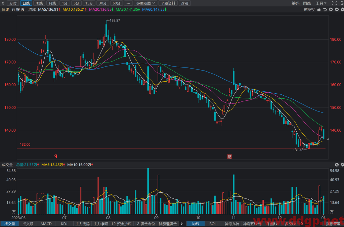Select L2-资金仓位 indicator tab
Screen dimensions: 344x227
145,224
